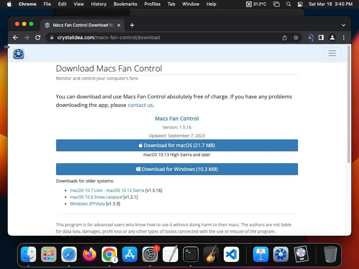Open the Bookmarks menu
Image resolution: width=359 pixels, height=269 pixels.
tap(125, 4)
